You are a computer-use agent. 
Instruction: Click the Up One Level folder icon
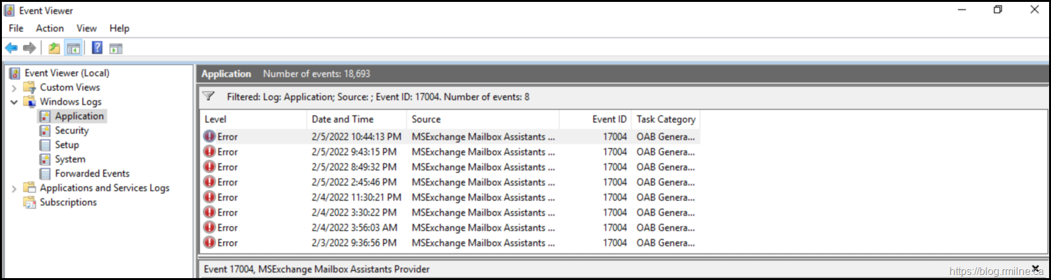54,48
